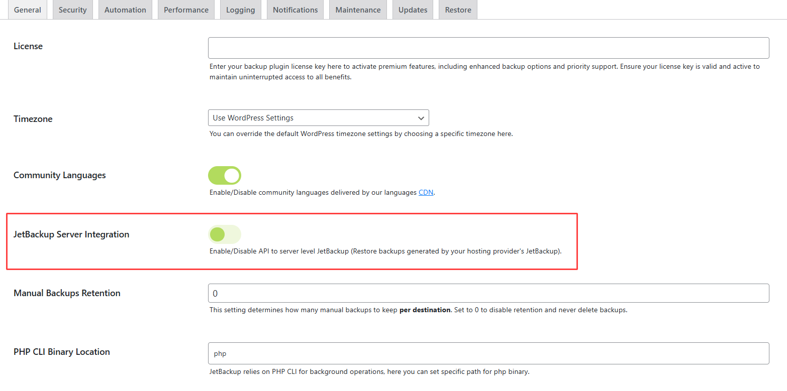
Task: Click the "Community Languages" setting label
Action: (60, 175)
